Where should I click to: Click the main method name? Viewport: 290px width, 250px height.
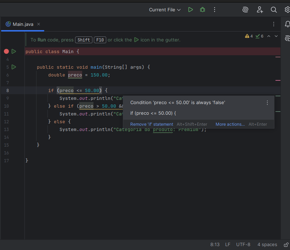tap(96, 67)
